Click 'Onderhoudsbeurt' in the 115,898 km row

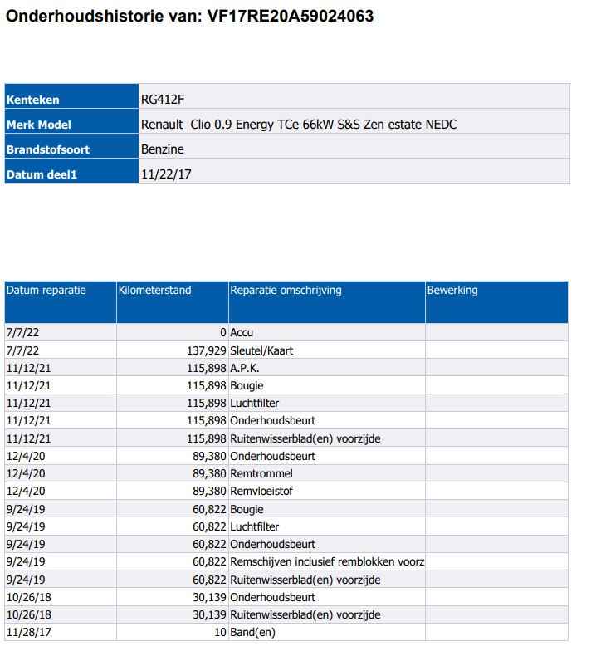click(x=272, y=420)
